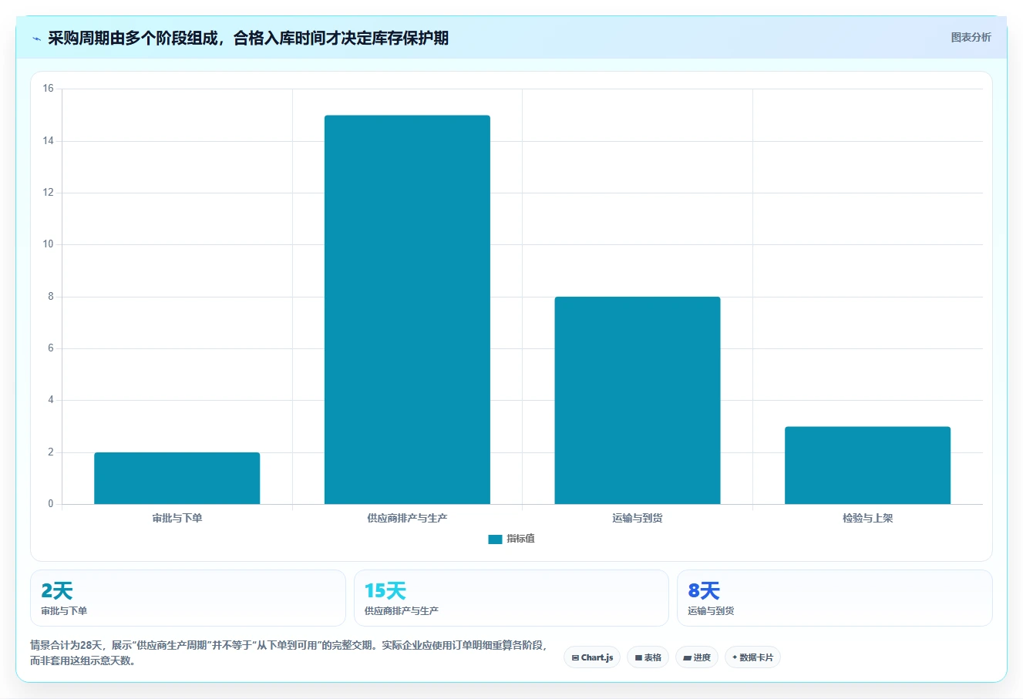Screen dimensions: 1023x699
Task: Click the 进度 tag
Action: (x=697, y=657)
